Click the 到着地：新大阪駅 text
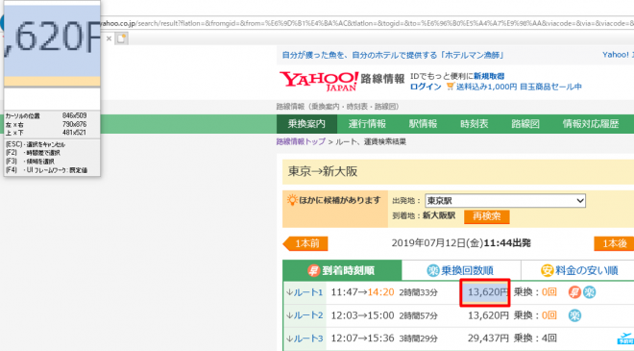 click(424, 215)
